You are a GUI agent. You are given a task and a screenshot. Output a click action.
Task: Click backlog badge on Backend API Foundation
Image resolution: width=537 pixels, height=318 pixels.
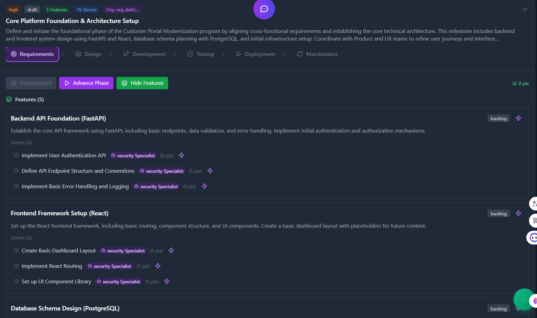498,118
